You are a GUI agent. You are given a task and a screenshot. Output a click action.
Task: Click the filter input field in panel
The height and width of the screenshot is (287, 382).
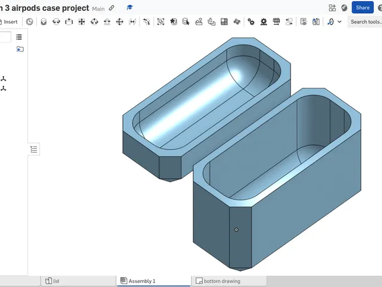click(5, 37)
